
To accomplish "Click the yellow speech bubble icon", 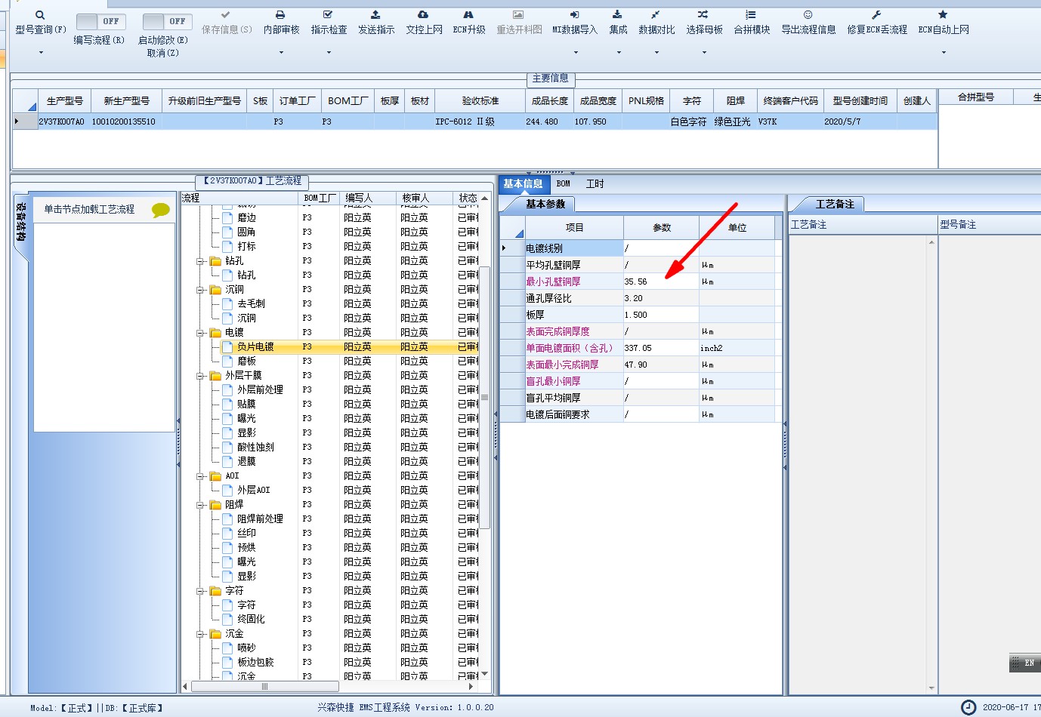I will (161, 210).
